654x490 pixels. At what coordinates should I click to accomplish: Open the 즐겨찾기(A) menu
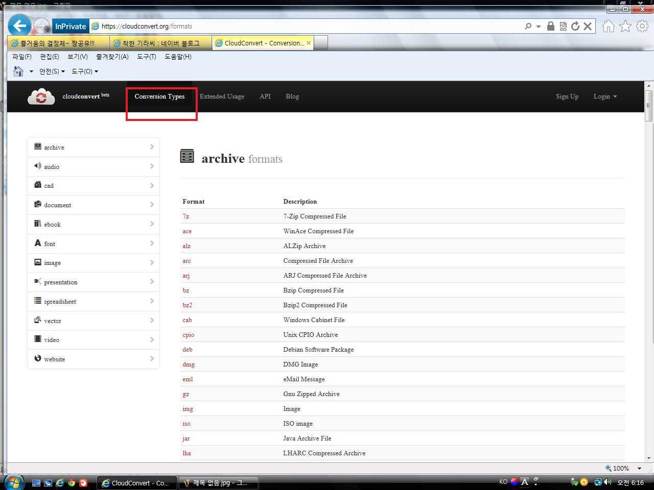tap(112, 57)
